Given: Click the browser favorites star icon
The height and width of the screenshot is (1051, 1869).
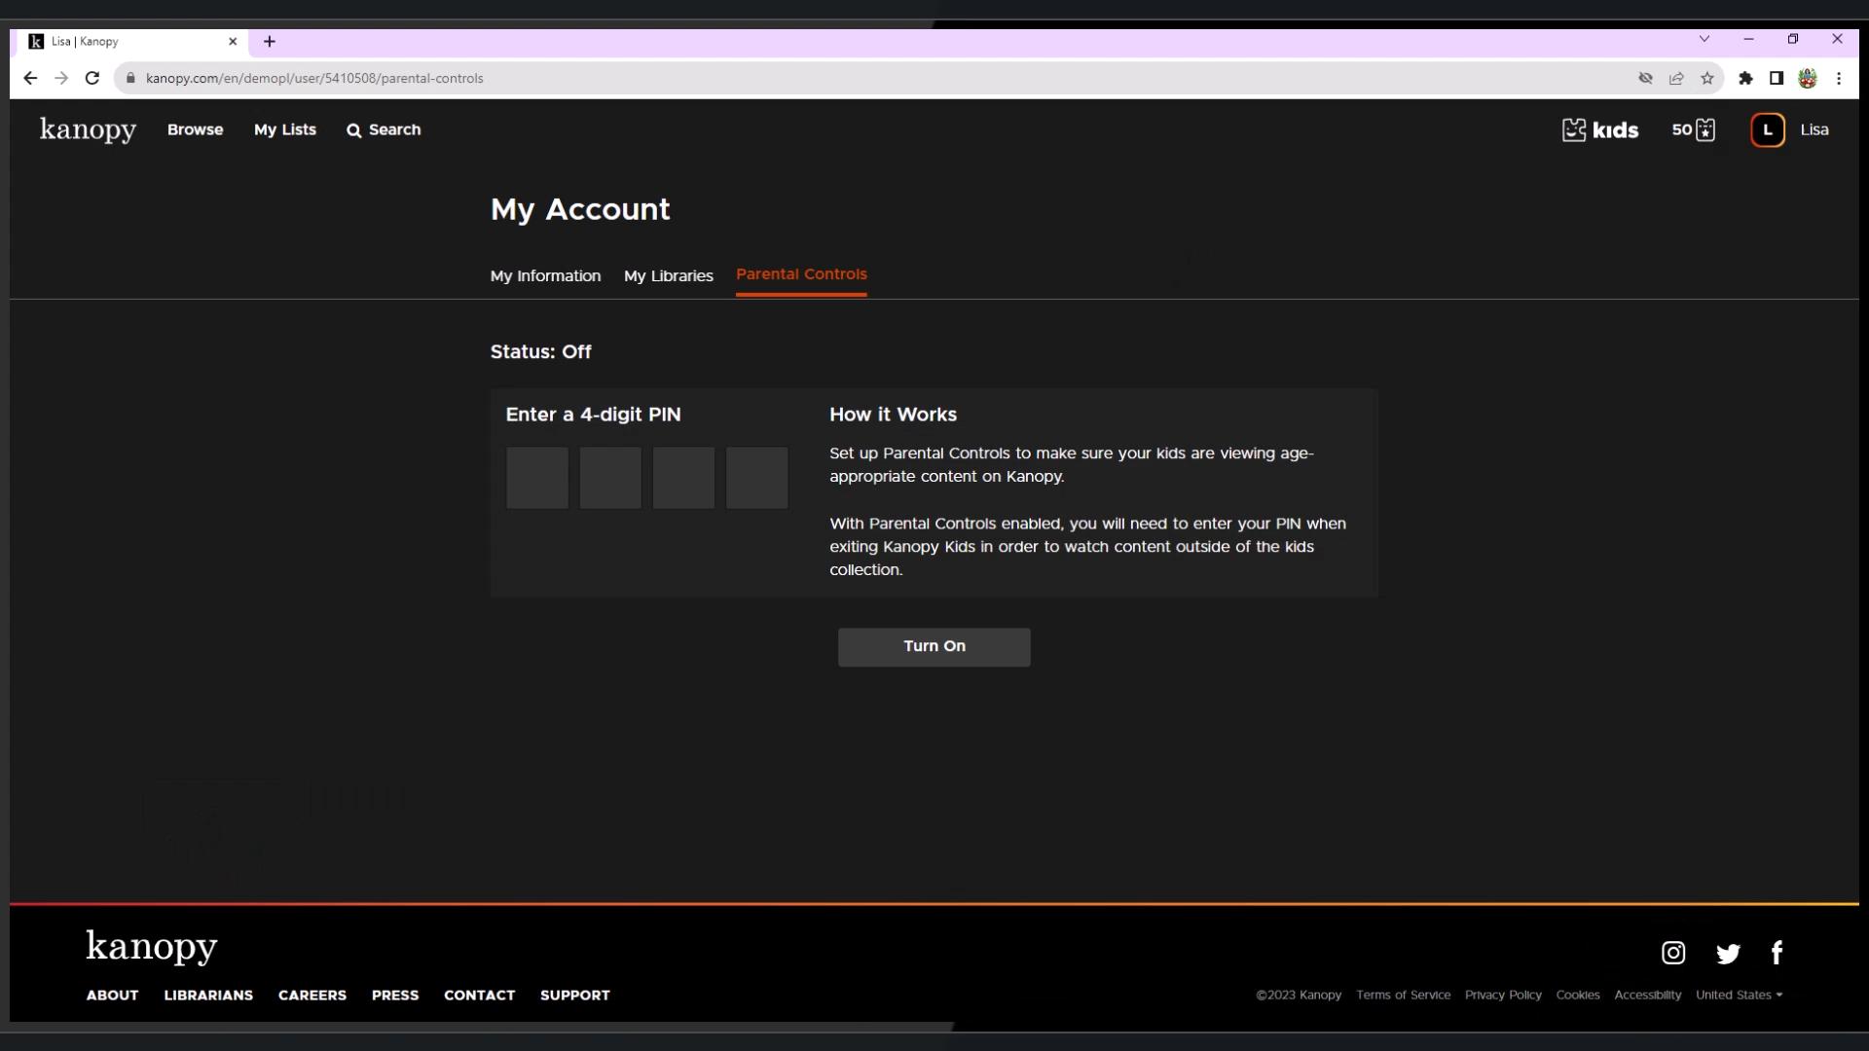Looking at the screenshot, I should (1708, 78).
